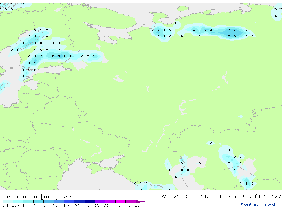Click the legend value '15'
The height and width of the screenshot is (207, 282).
pos(66,205)
